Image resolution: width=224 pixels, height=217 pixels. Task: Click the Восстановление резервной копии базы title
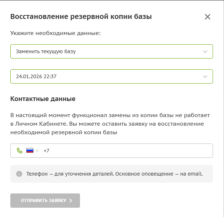pyautogui.click(x=81, y=16)
